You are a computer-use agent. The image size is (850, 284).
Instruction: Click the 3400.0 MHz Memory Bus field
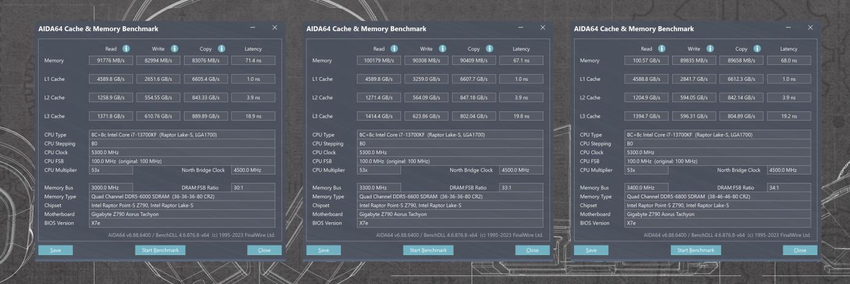(646, 187)
